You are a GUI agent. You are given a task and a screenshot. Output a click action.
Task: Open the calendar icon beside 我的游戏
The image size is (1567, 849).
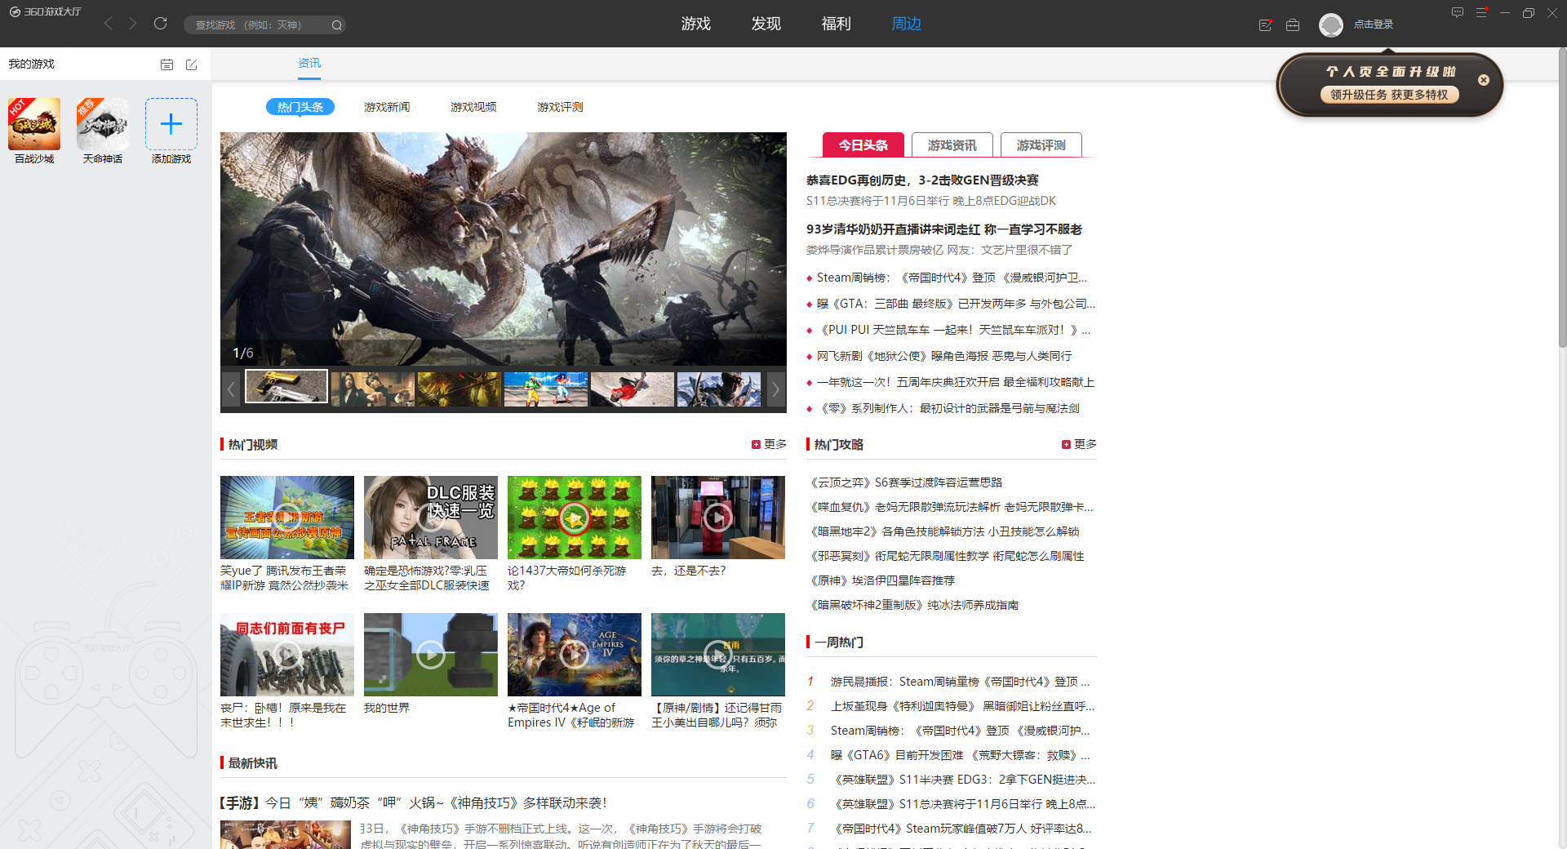point(166,64)
